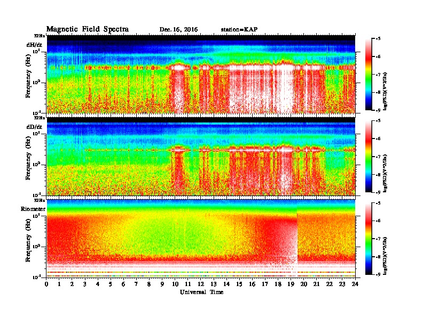Screen dimensions: 423x326
Task: Click "-8" value on Riometer color scale
Action: (378, 256)
